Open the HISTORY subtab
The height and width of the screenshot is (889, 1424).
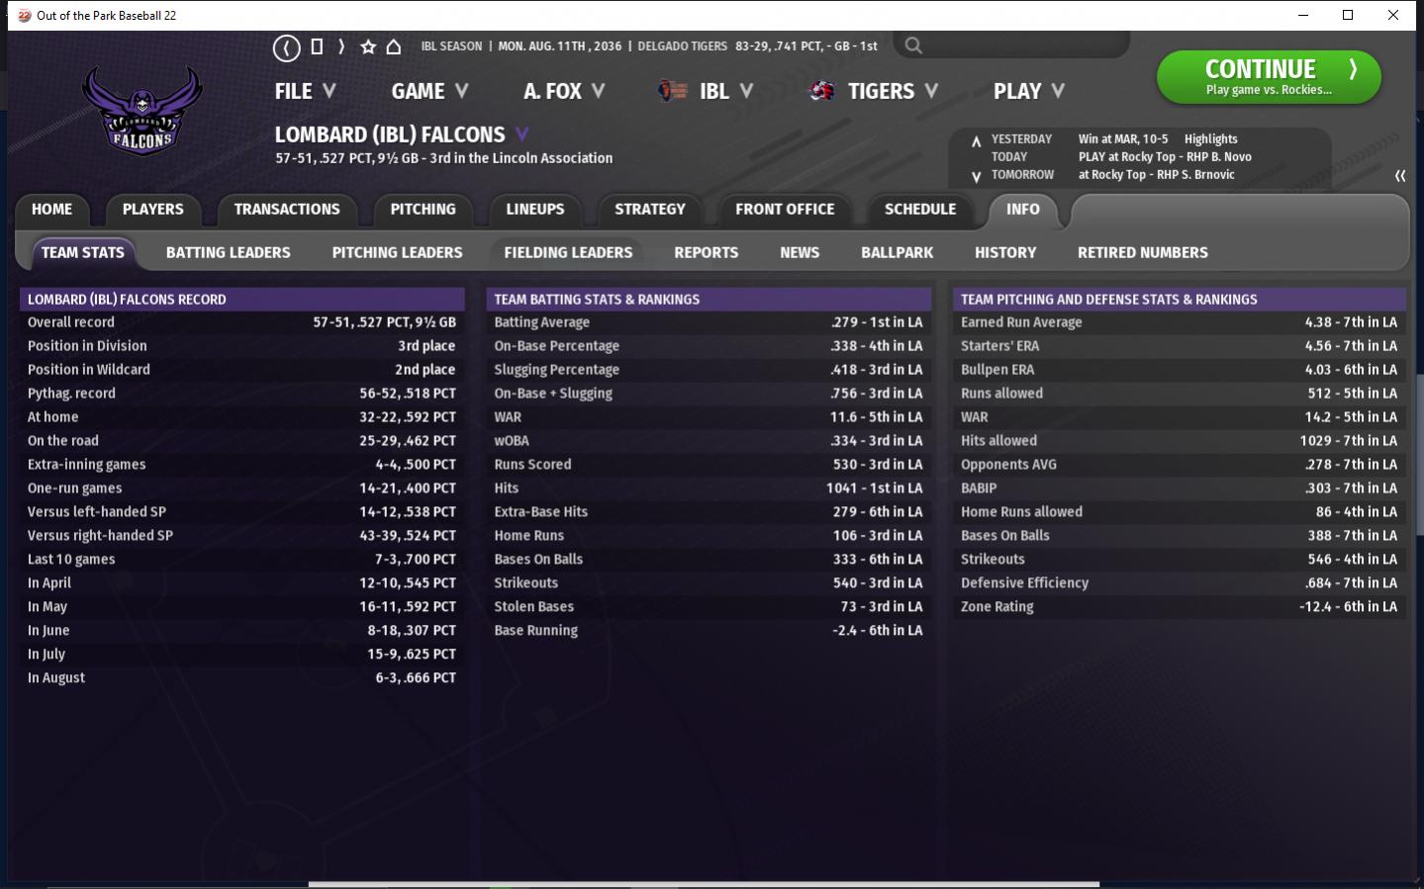[1005, 253]
